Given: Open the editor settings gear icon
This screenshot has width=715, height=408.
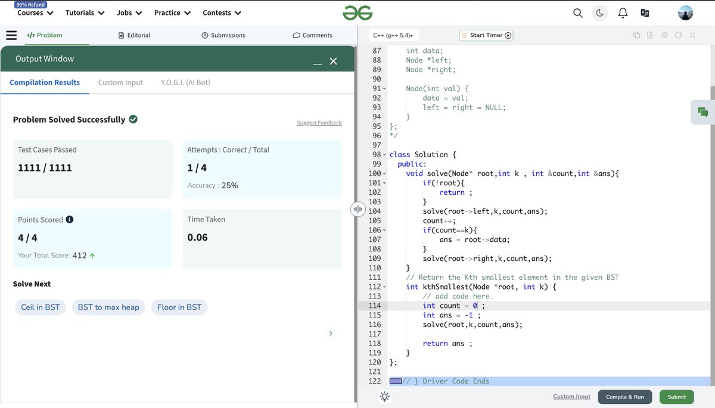Looking at the screenshot, I should (x=664, y=35).
